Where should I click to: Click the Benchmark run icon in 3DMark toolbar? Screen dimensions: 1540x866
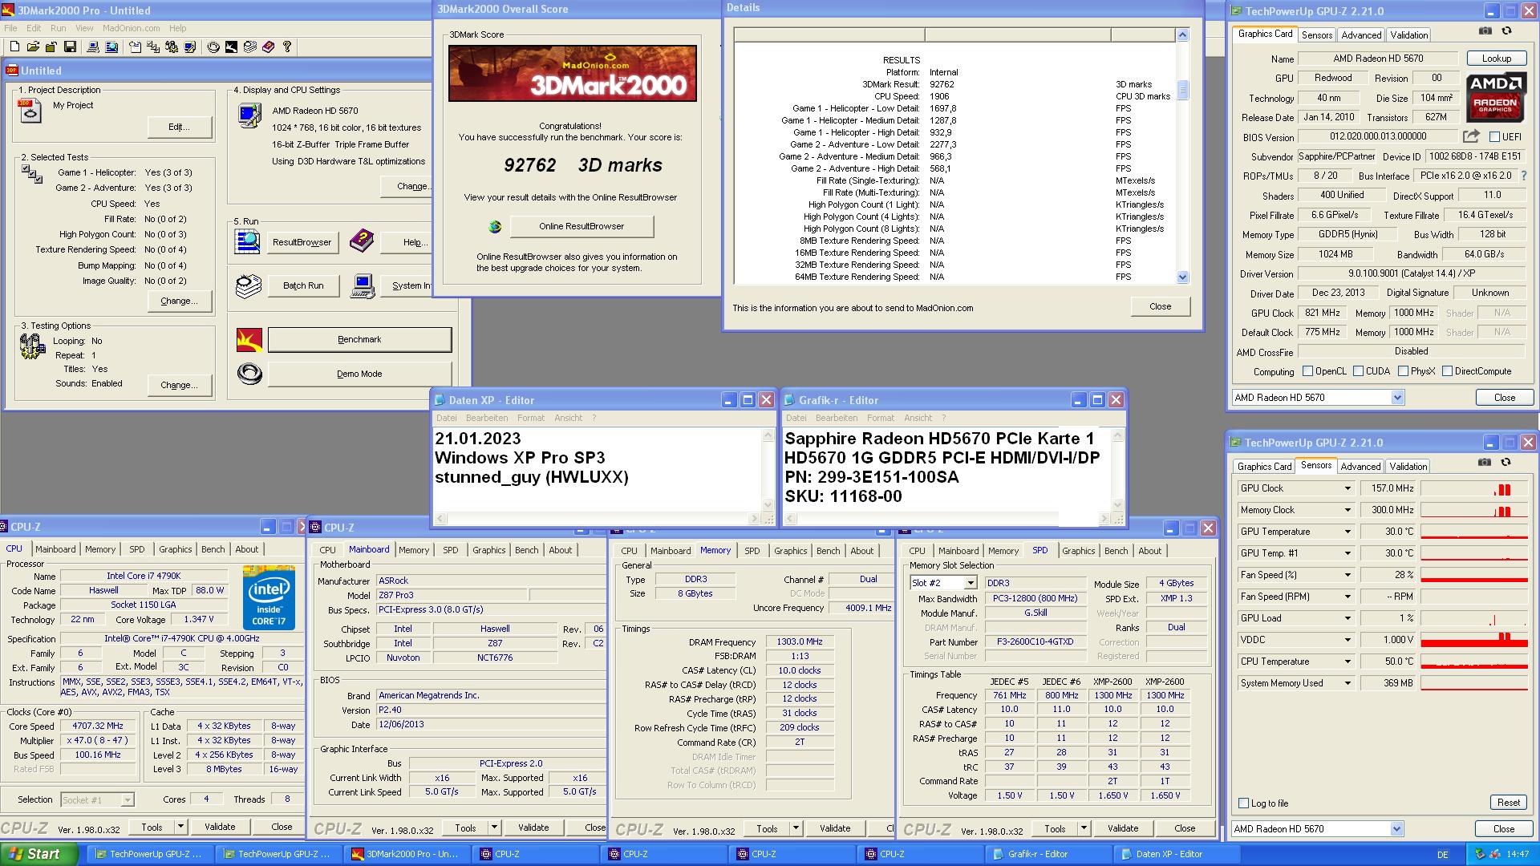[231, 47]
